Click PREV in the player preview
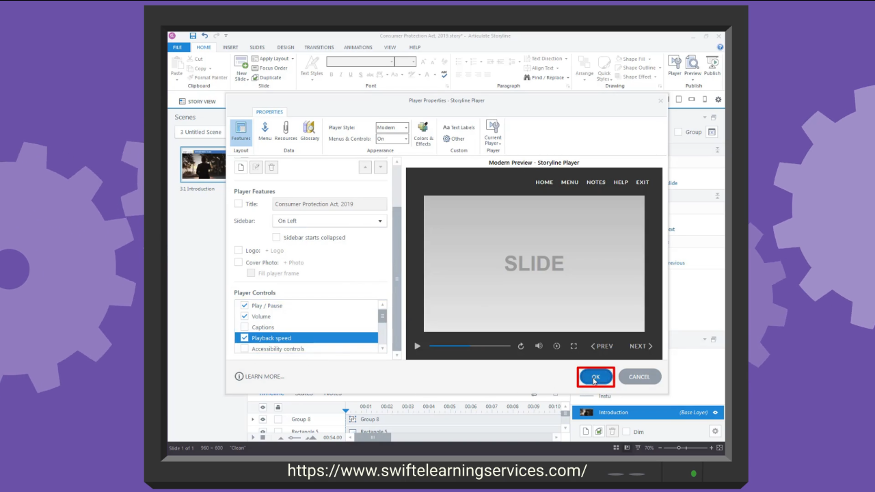Image resolution: width=875 pixels, height=492 pixels. click(x=602, y=346)
